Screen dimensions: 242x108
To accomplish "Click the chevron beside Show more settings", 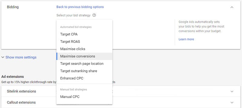I will [x=3, y=57].
